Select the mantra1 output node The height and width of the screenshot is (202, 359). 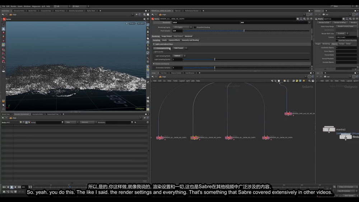(329, 130)
